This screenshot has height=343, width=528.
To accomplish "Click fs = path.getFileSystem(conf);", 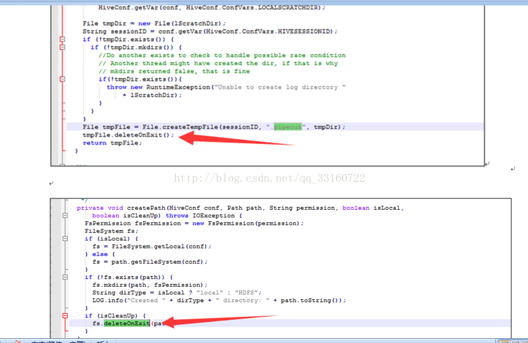I will pyautogui.click(x=150, y=262).
